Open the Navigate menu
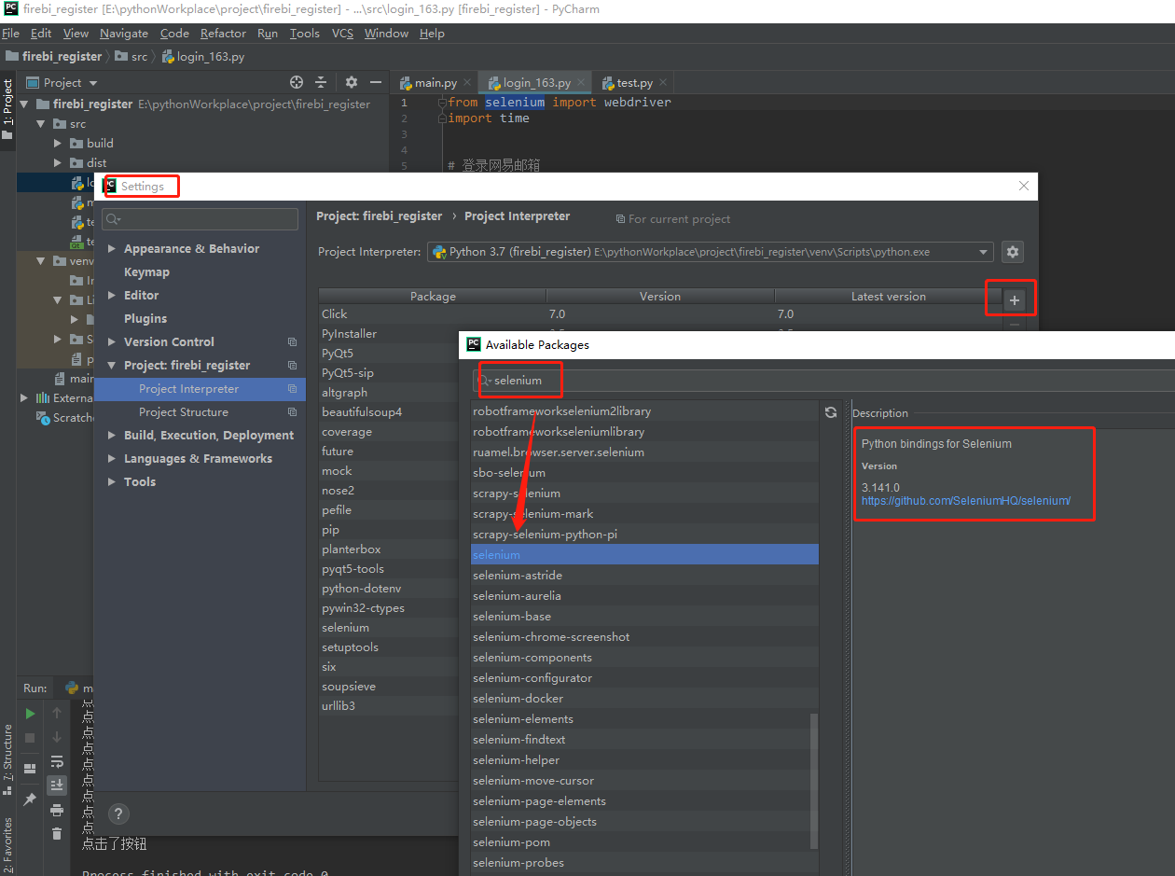Viewport: 1175px width, 876px height. [x=124, y=34]
